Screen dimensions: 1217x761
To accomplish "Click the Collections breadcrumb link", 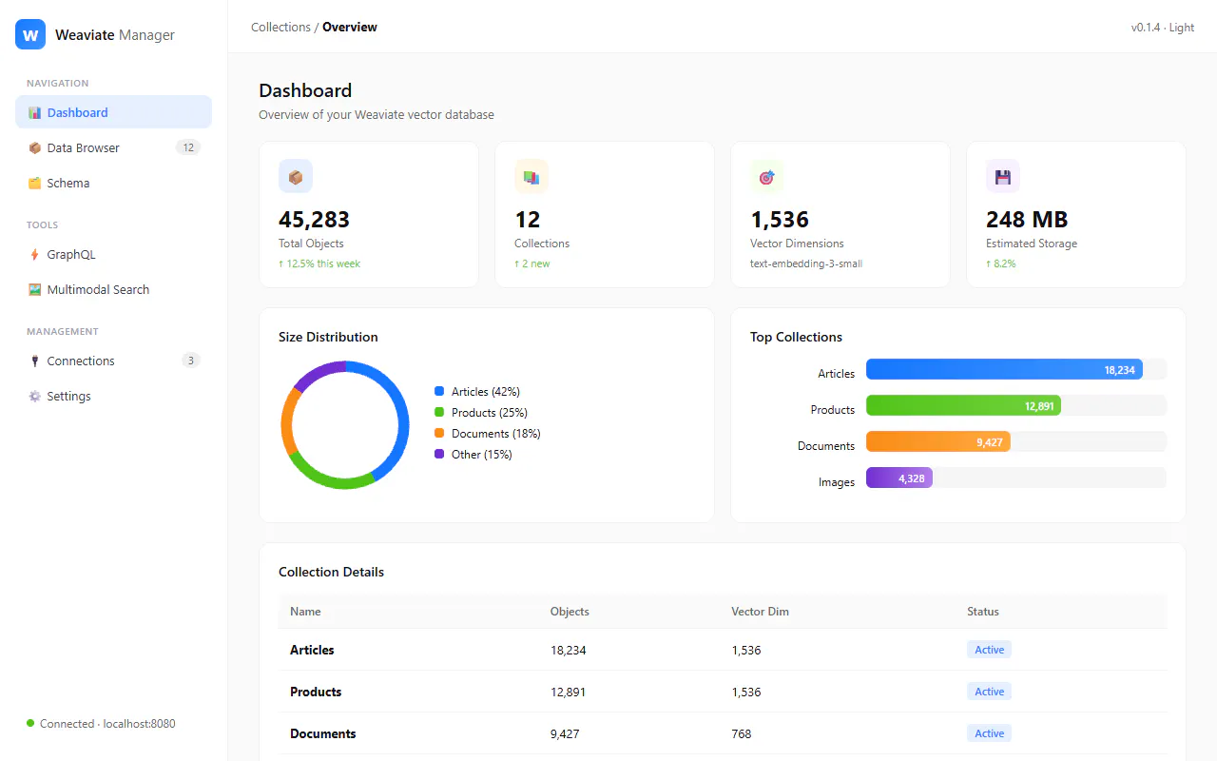I will tap(280, 27).
